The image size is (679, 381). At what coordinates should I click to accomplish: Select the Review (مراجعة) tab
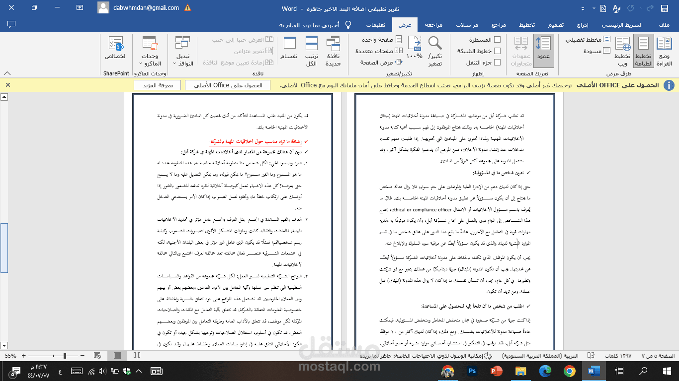point(433,25)
